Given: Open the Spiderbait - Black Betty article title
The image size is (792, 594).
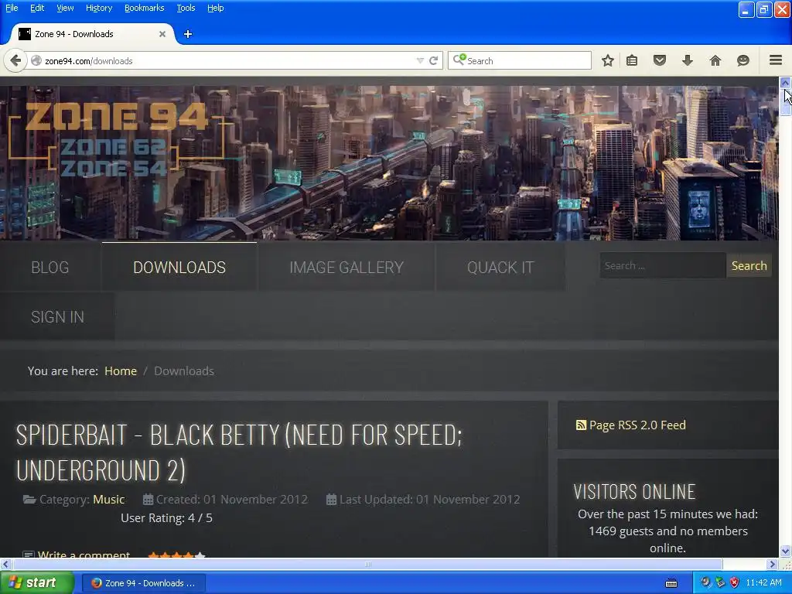Looking at the screenshot, I should point(239,452).
